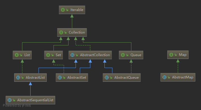Screen dimensions: 201x110
Task: Click the AbstractQueue label text
Action: (127, 78)
